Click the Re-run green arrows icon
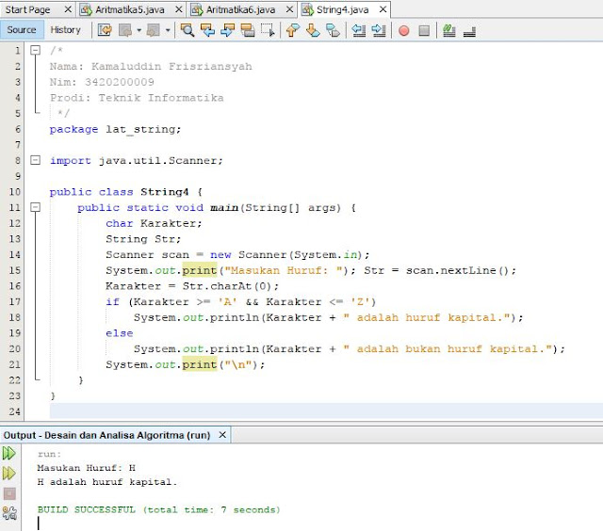The image size is (603, 531). point(9,453)
